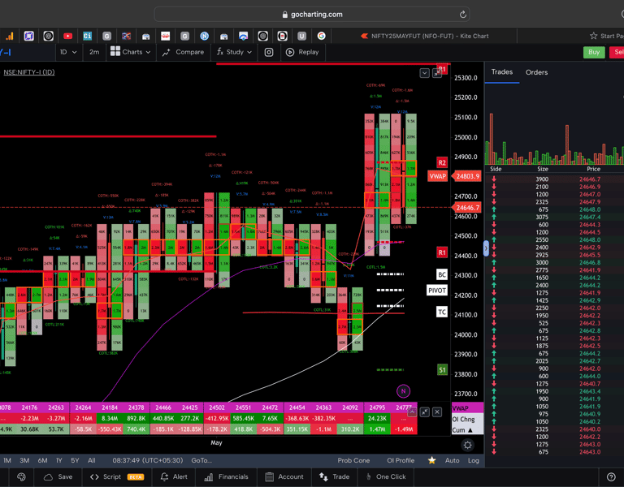The width and height of the screenshot is (624, 487).
Task: Select the NIFTY25MAYFUT Kite Chart browser tab
Action: (x=425, y=37)
